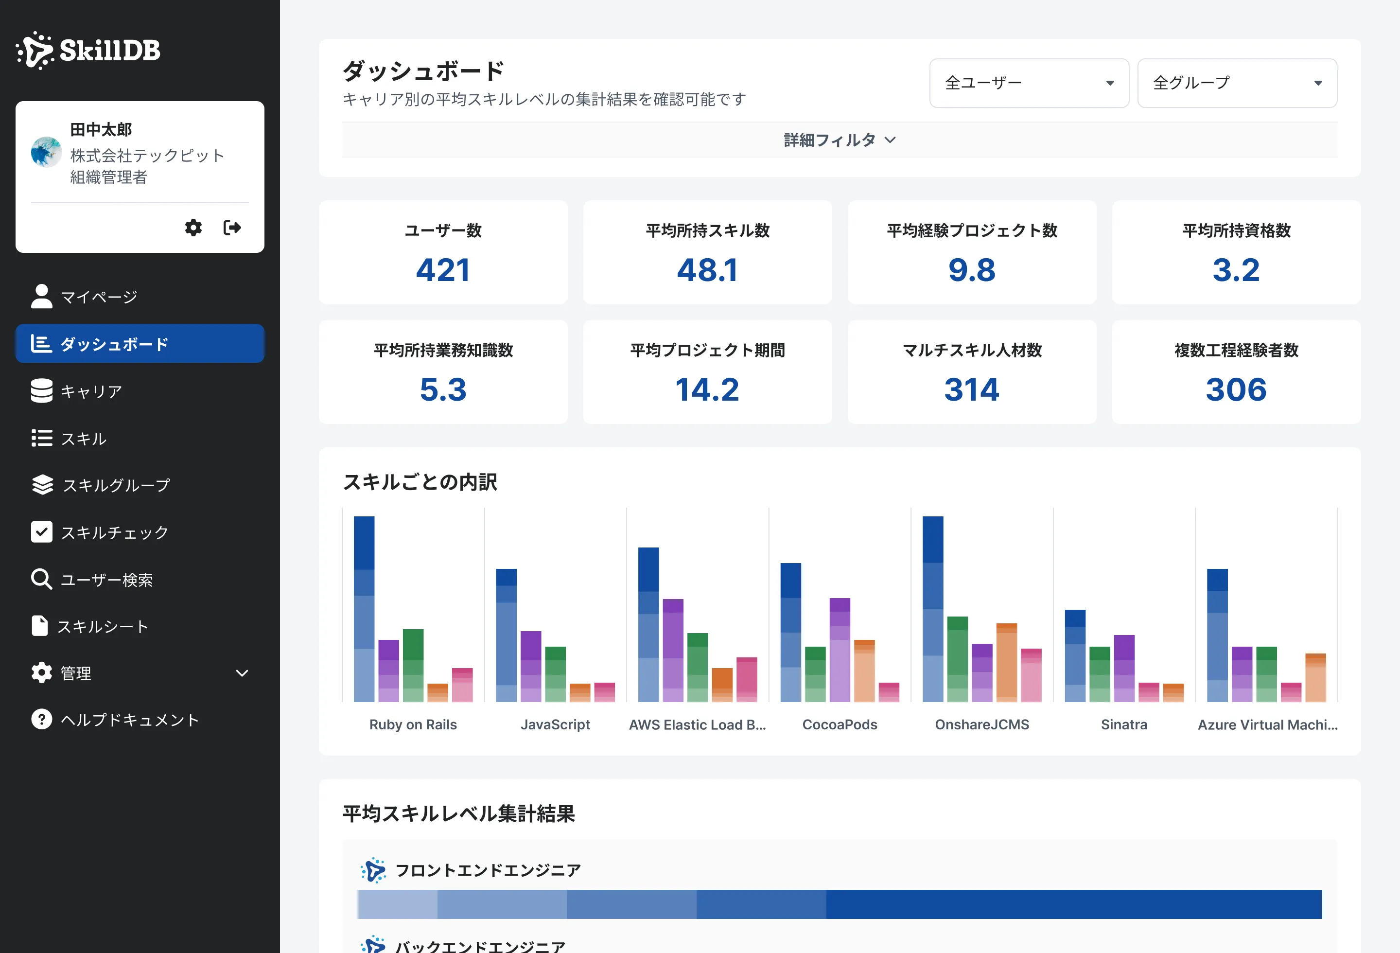Select ダッシュボード menu label
Image resolution: width=1400 pixels, height=953 pixels.
pyautogui.click(x=114, y=344)
